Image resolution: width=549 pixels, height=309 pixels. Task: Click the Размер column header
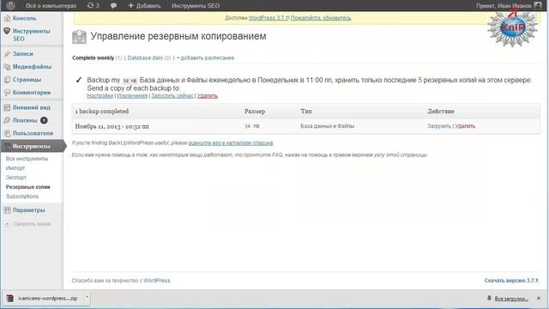point(255,112)
